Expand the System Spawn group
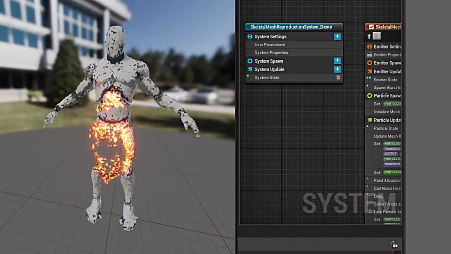This screenshot has height=254, width=451. coord(337,61)
